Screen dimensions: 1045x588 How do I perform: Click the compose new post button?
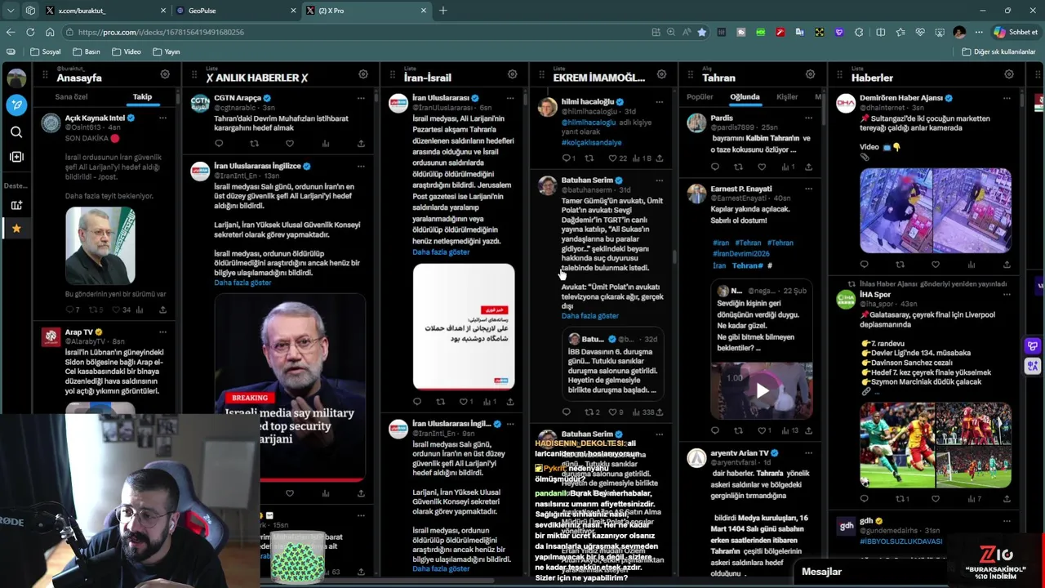[16, 105]
